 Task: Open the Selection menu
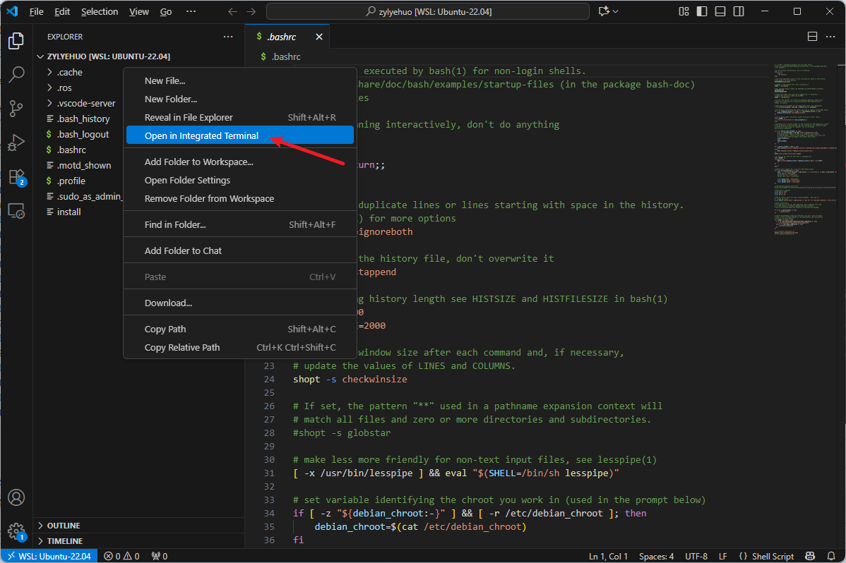100,11
